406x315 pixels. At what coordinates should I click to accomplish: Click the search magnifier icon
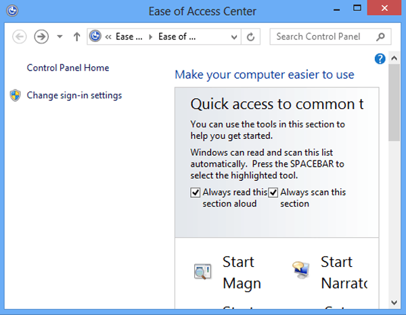pos(380,37)
